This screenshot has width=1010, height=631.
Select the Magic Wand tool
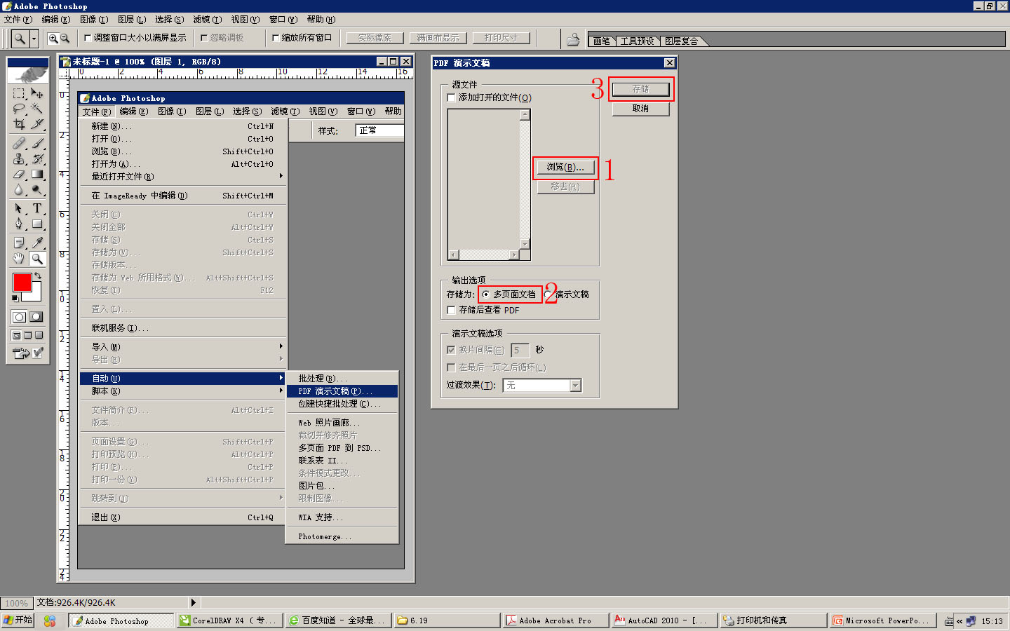pos(37,108)
